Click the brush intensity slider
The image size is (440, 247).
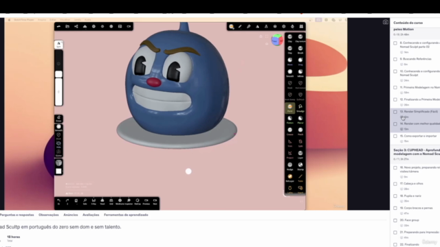(58, 92)
